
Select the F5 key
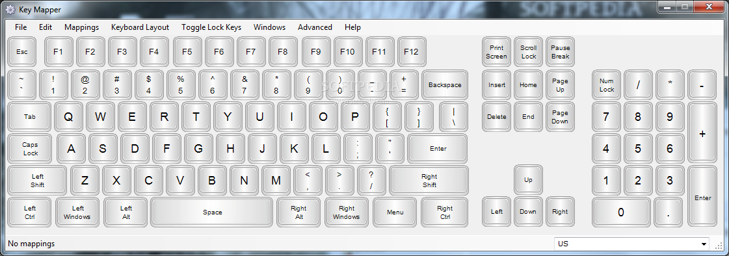coord(187,51)
